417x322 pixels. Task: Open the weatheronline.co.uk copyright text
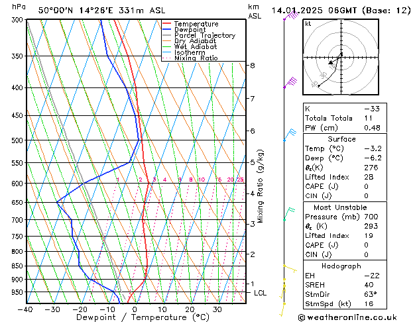click(347, 317)
